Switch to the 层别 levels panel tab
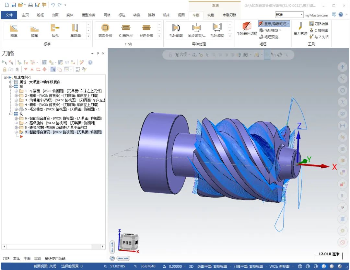The height and width of the screenshot is (270, 350). point(38,259)
